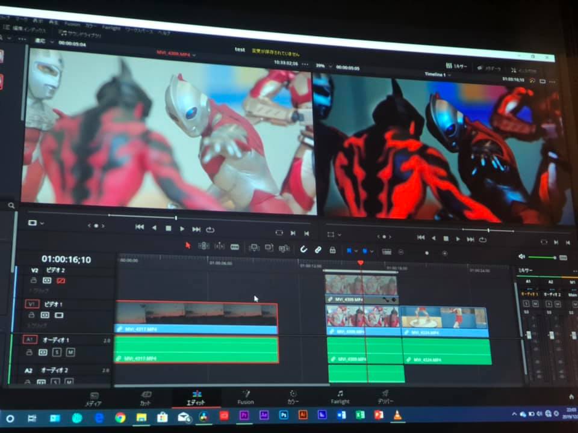
Task: Solo the Audio 1 track
Action: point(57,352)
